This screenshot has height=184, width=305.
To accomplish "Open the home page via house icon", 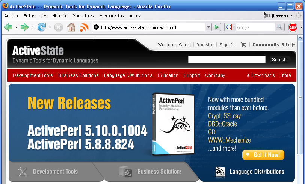I will 71,27.
